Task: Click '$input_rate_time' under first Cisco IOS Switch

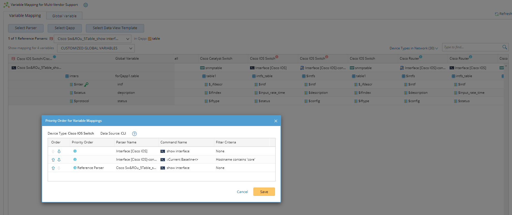Action: (x=272, y=93)
